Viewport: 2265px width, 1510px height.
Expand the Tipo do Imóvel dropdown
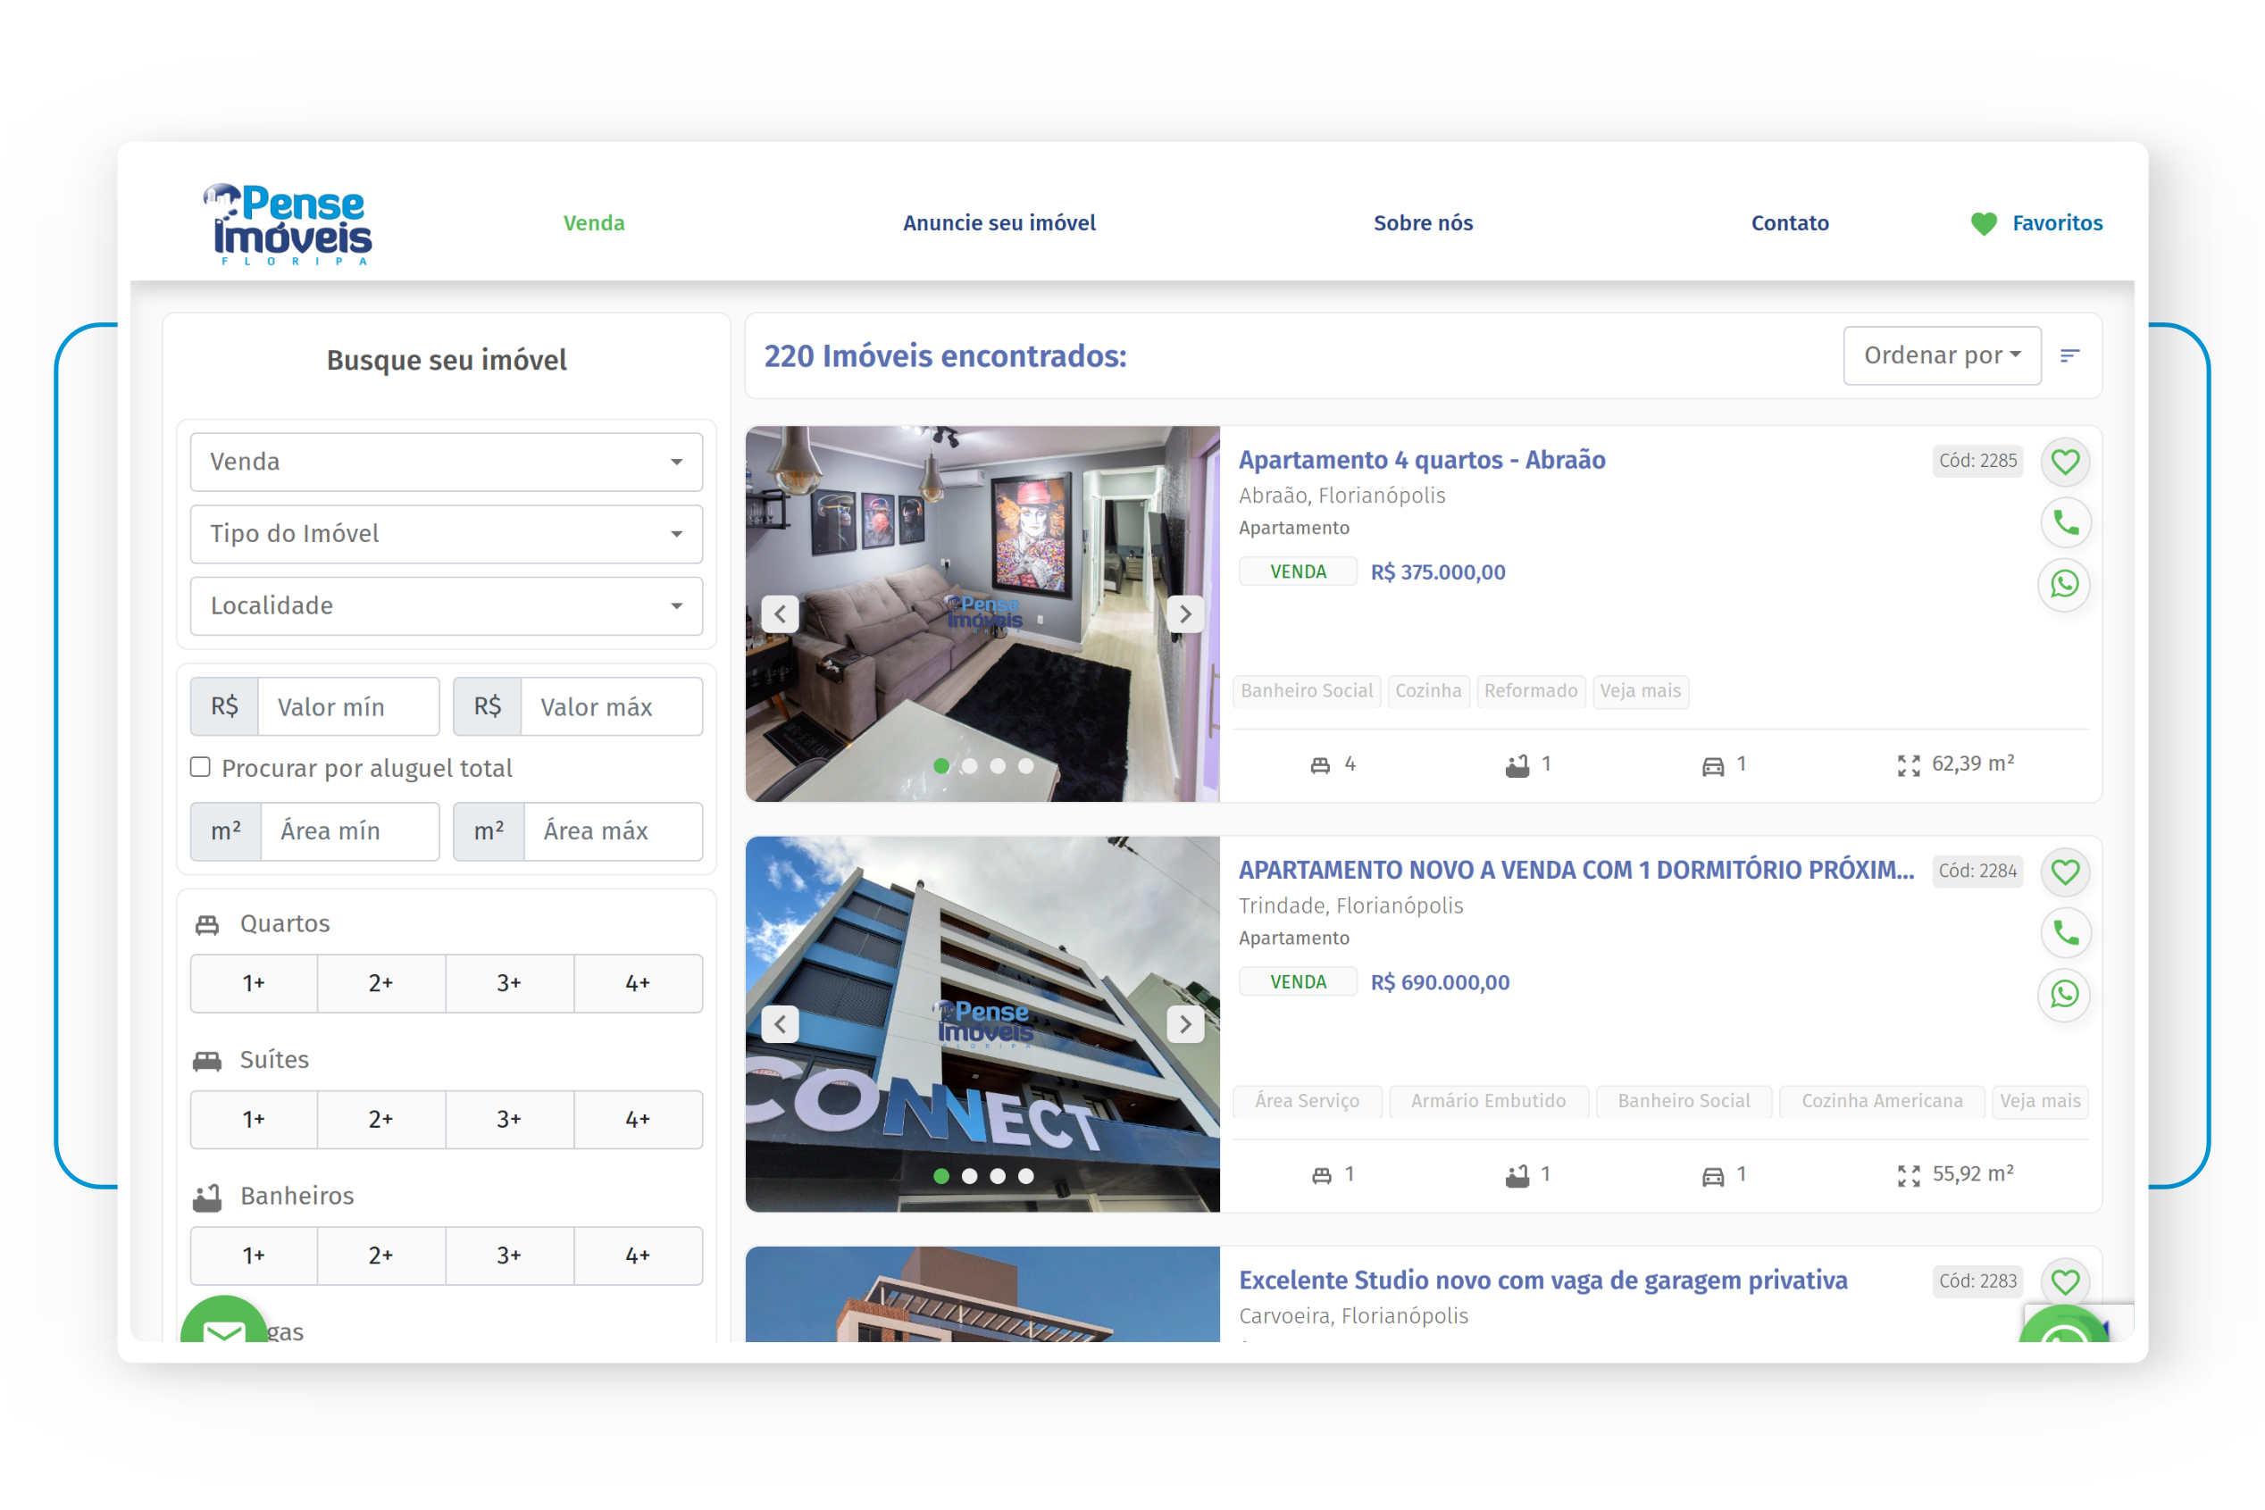446,533
